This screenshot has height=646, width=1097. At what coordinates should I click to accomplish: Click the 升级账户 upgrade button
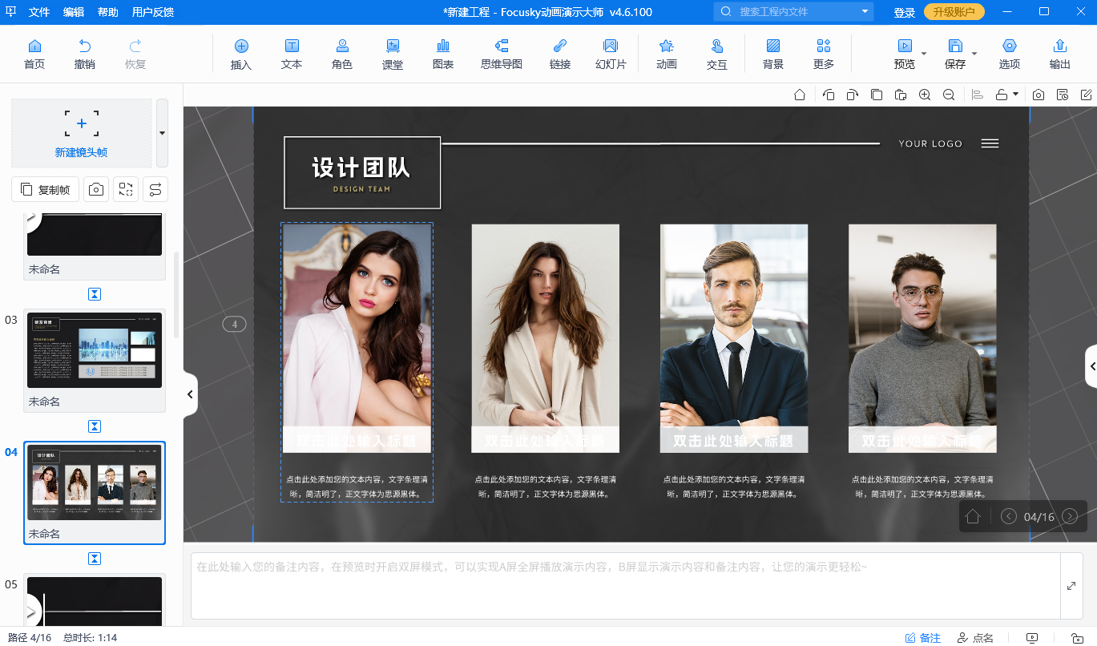pos(954,12)
